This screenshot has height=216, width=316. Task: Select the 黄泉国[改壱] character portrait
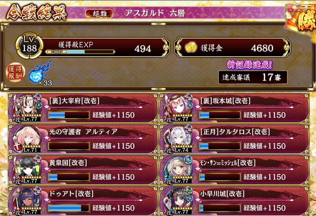27,170
